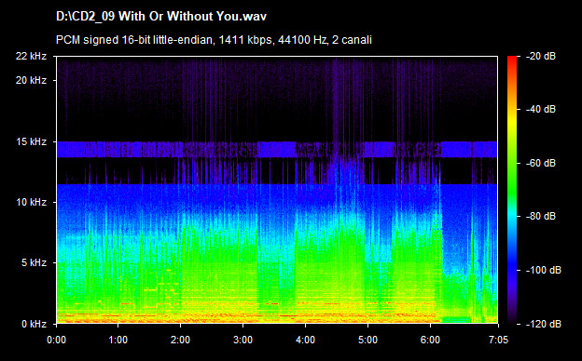Click the file title With Or Without You.wav
The width and height of the screenshot is (582, 361).
coord(161,17)
